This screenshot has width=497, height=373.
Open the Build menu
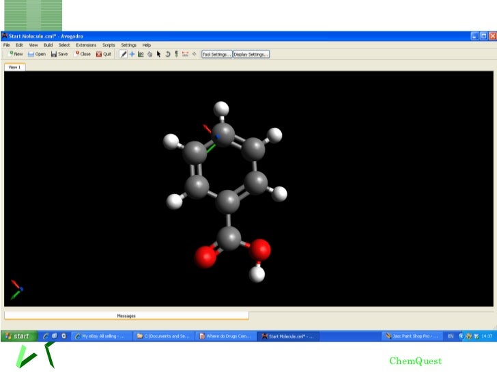coord(48,45)
